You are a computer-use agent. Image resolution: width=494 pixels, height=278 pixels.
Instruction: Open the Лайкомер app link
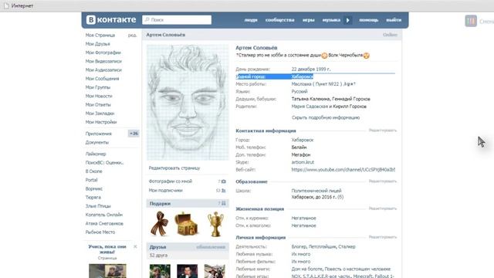coord(96,154)
